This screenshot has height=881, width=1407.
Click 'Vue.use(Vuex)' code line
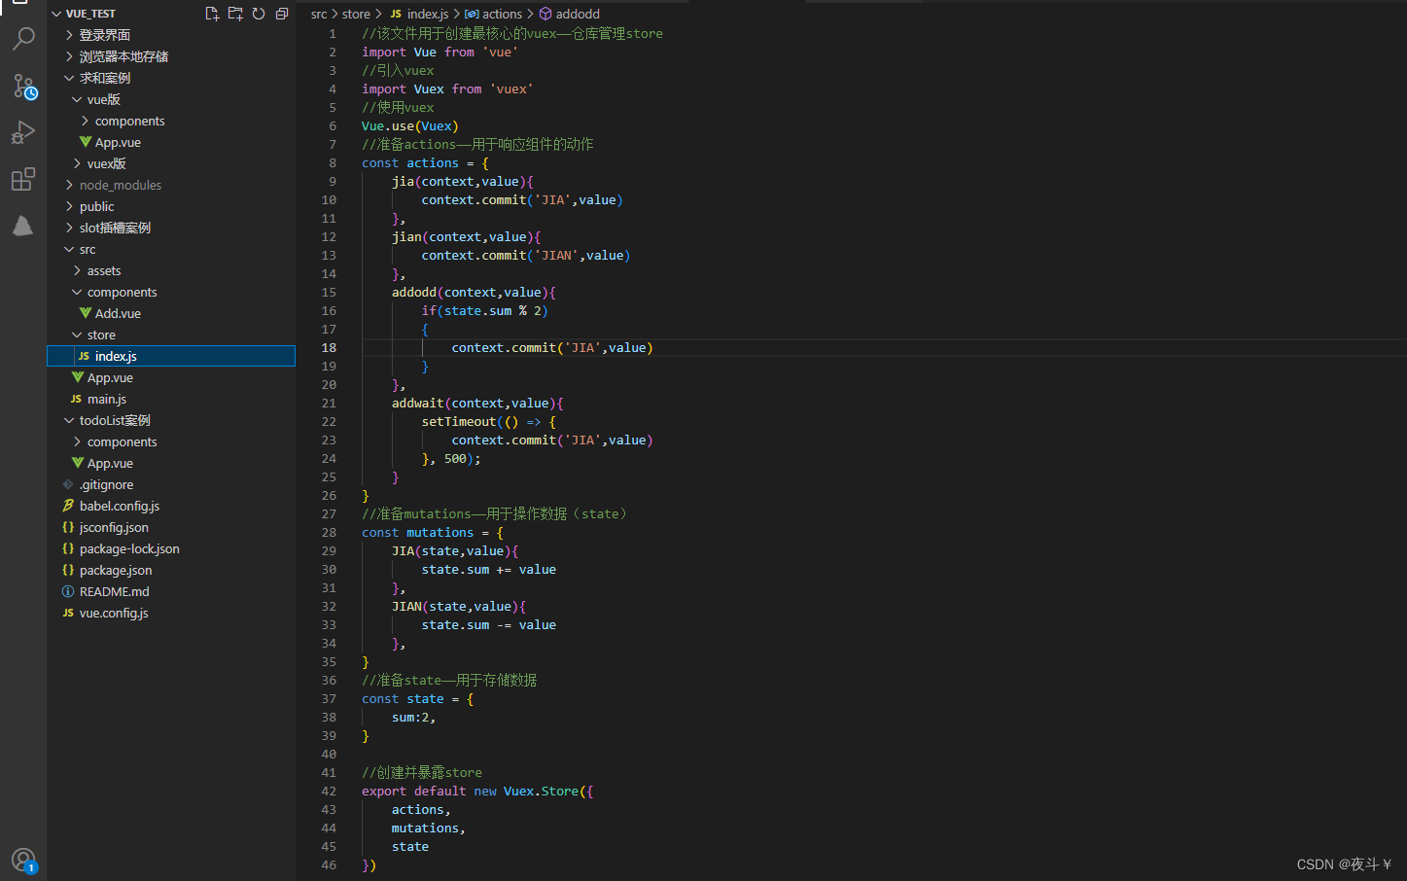point(410,125)
